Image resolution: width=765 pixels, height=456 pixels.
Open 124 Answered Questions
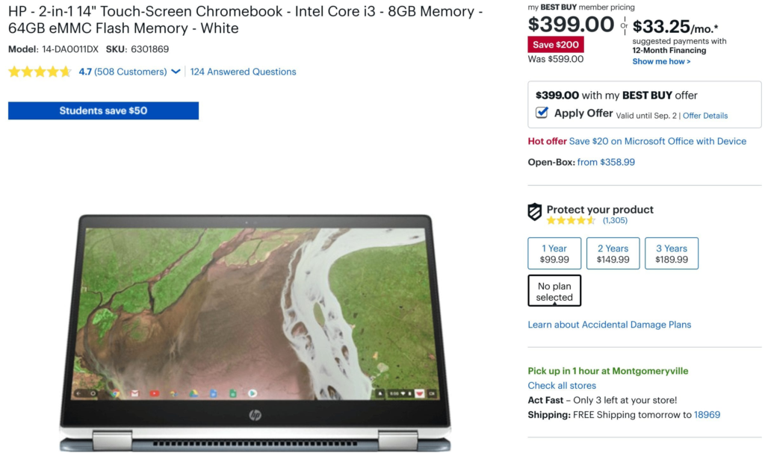point(243,72)
